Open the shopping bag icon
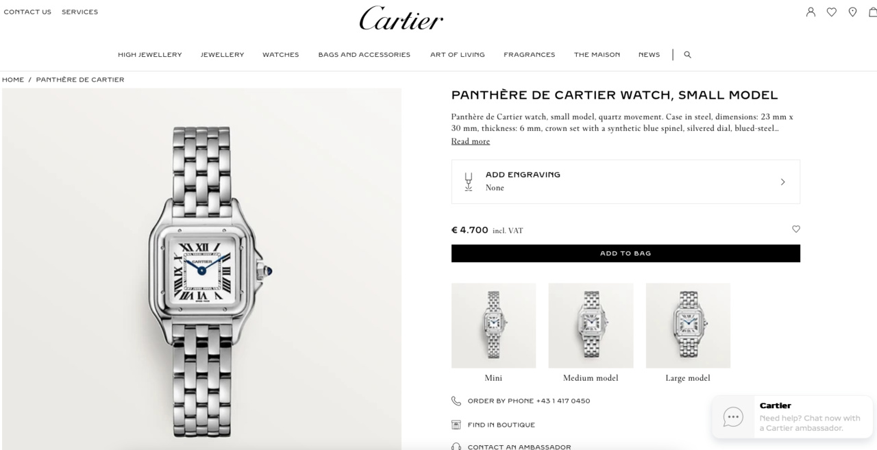877x450 pixels. click(873, 12)
